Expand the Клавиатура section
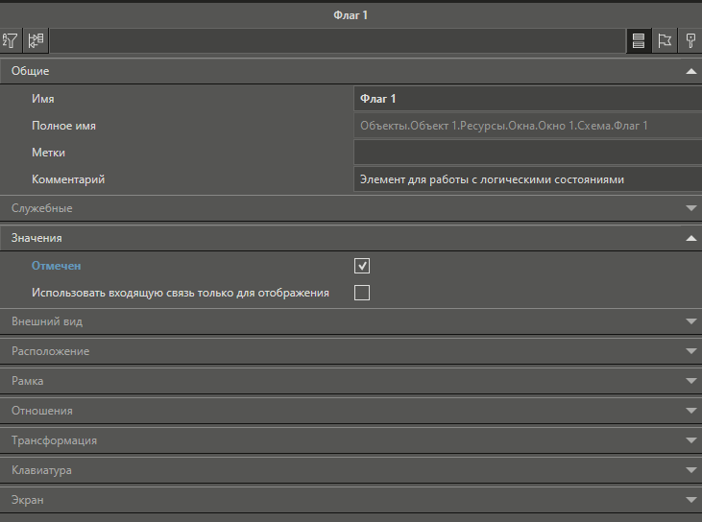The image size is (702, 522). (x=690, y=470)
